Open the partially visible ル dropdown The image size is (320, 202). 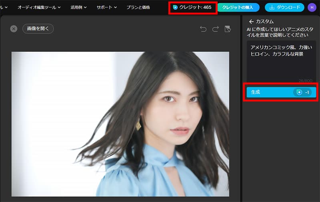click(4, 7)
